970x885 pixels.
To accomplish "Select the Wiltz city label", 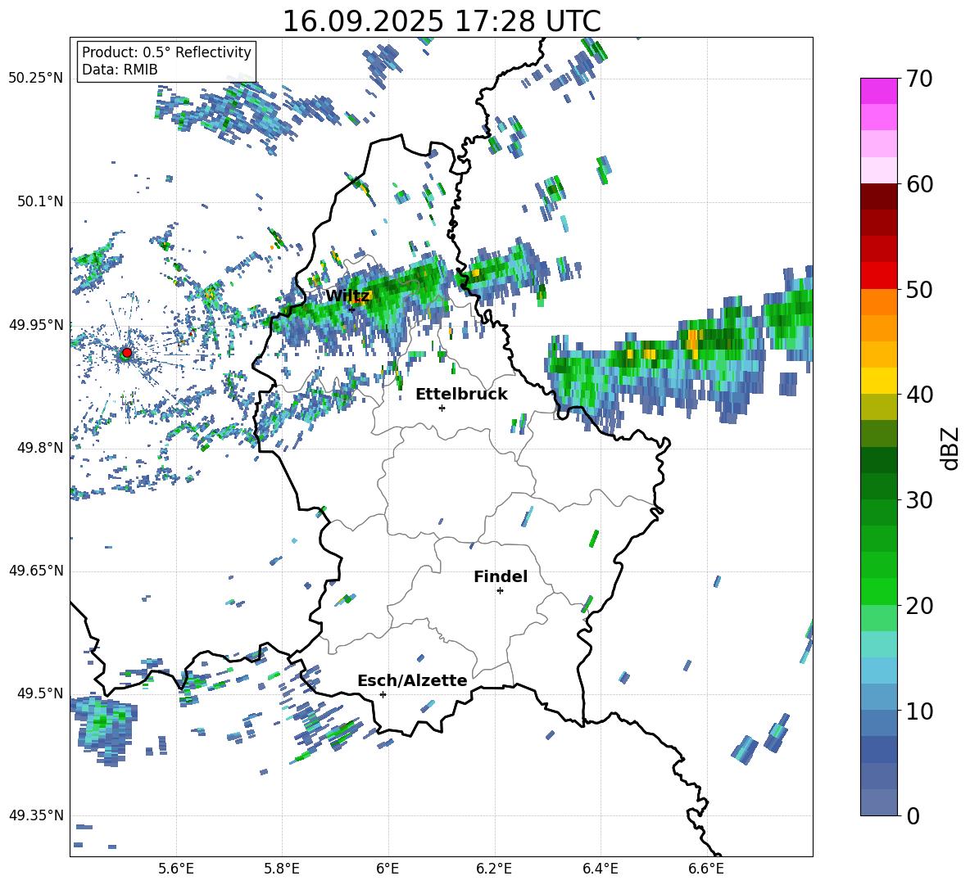I will point(347,296).
